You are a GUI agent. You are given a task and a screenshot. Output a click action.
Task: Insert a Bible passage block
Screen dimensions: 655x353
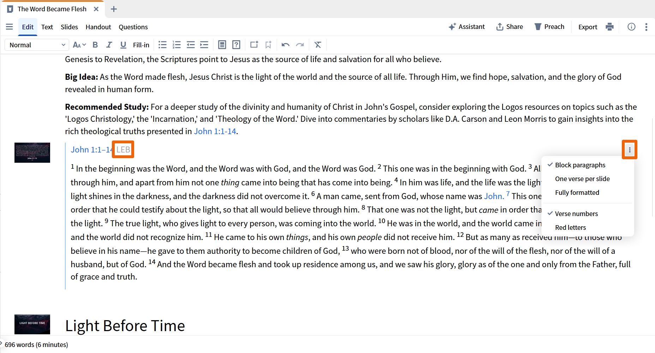[x=222, y=45]
